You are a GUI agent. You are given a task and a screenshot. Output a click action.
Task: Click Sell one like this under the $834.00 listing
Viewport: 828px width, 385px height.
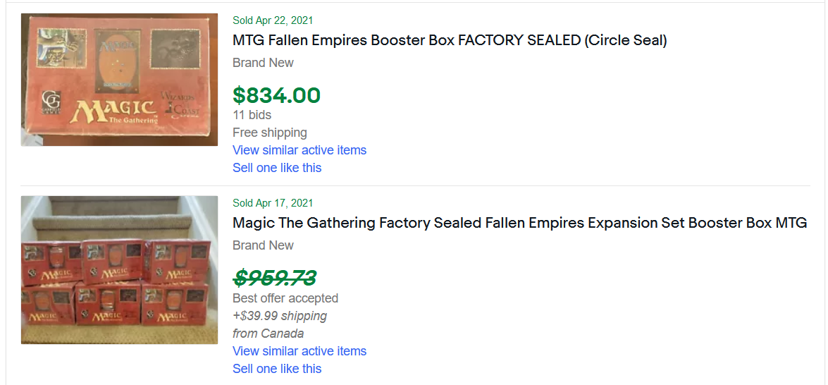pos(277,168)
